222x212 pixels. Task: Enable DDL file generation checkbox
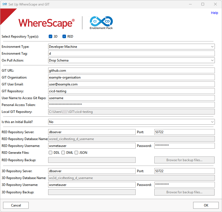click(51, 153)
